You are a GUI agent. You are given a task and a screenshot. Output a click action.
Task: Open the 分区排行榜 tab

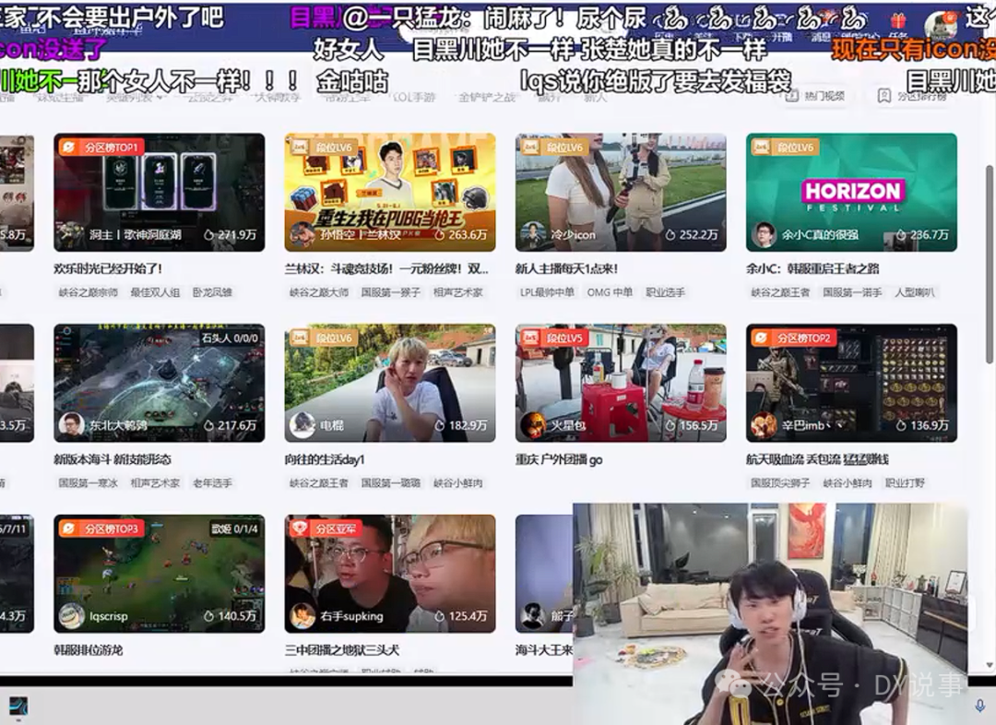click(912, 96)
